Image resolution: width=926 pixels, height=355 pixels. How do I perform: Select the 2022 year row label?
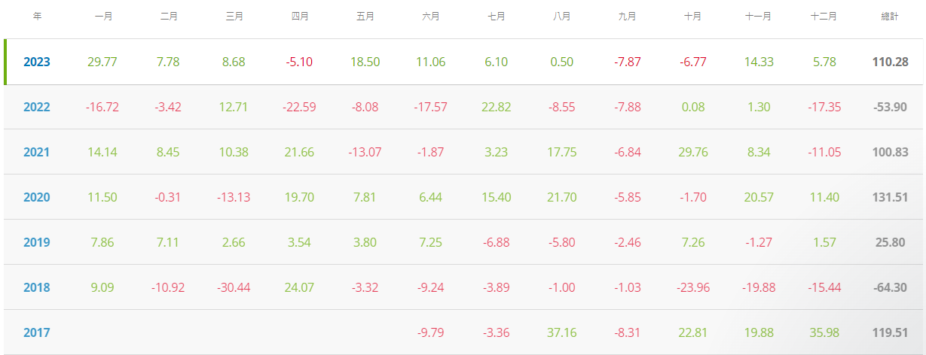tap(36, 107)
